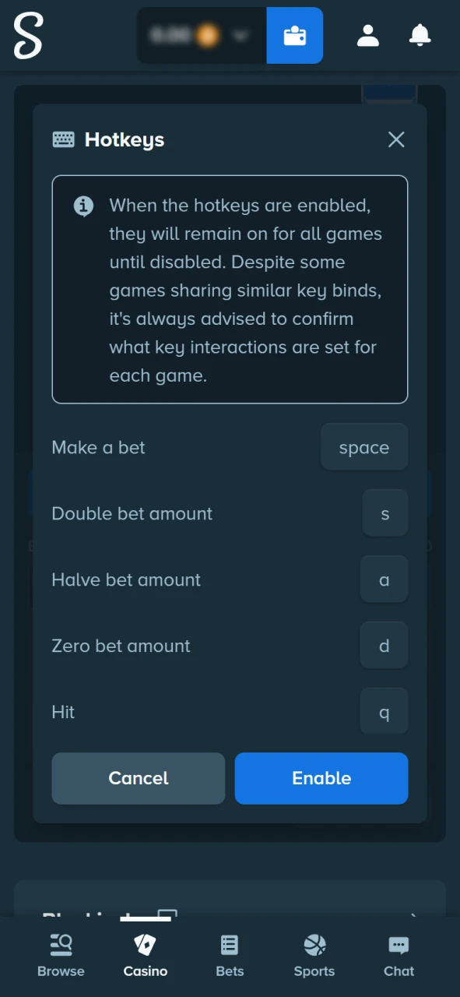Expand the balance currency dropdown
Viewport: 460px width, 997px height.
click(x=241, y=35)
